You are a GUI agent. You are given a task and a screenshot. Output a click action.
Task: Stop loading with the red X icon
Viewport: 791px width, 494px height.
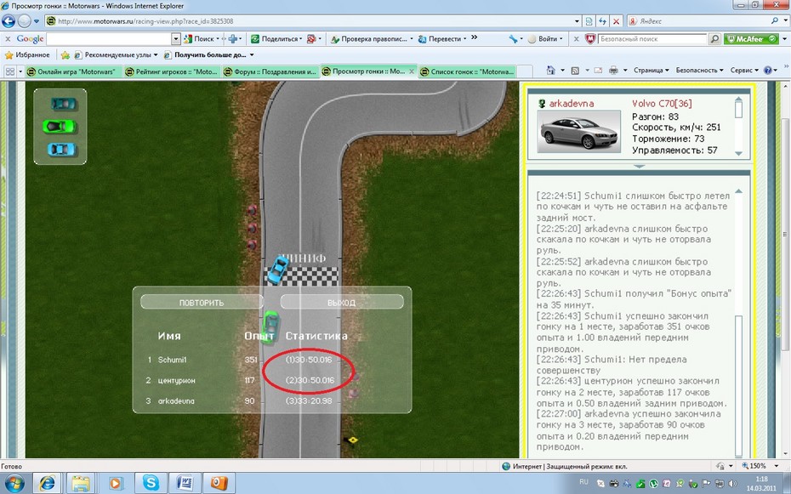[x=616, y=21]
